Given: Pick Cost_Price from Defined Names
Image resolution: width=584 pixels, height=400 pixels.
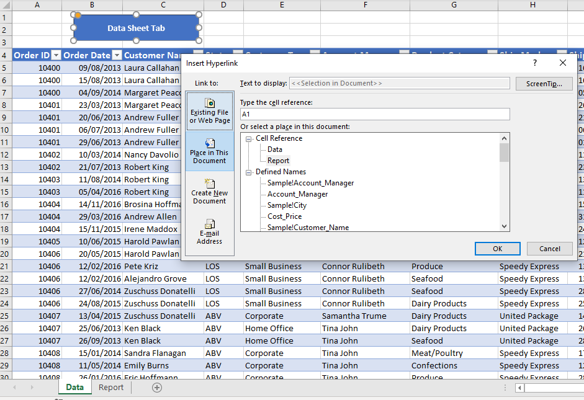Looking at the screenshot, I should pyautogui.click(x=284, y=216).
